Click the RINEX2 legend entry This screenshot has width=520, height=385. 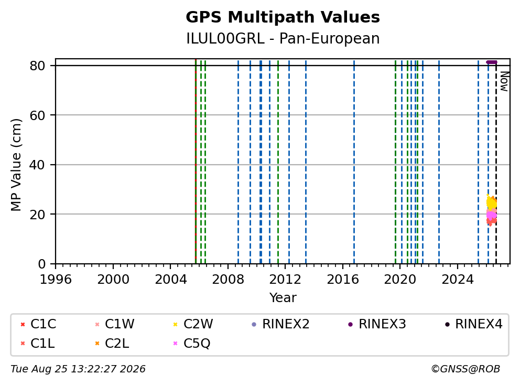(280, 324)
